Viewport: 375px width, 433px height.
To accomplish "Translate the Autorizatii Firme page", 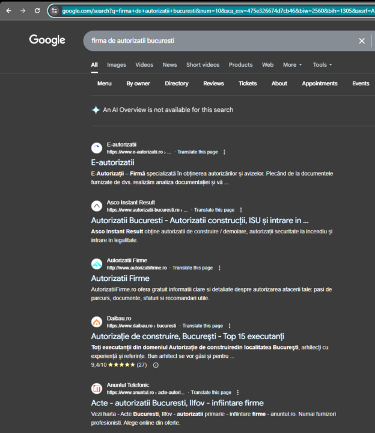I will (192, 268).
